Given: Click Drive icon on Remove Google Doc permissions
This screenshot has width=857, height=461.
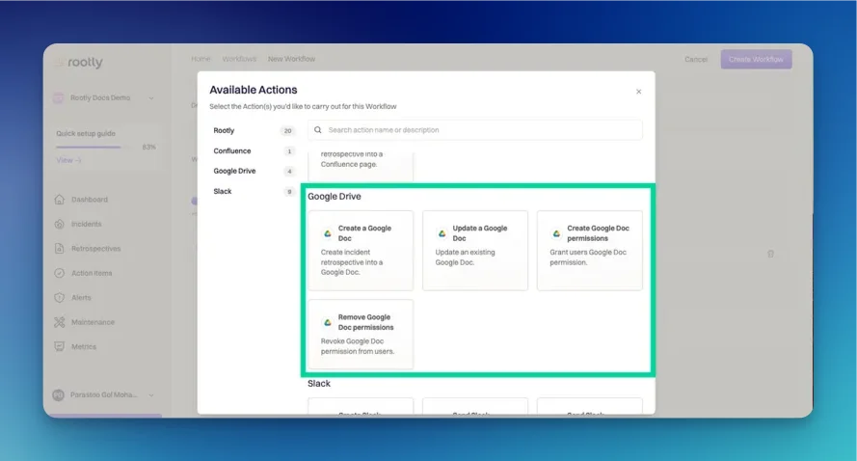Looking at the screenshot, I should point(328,323).
